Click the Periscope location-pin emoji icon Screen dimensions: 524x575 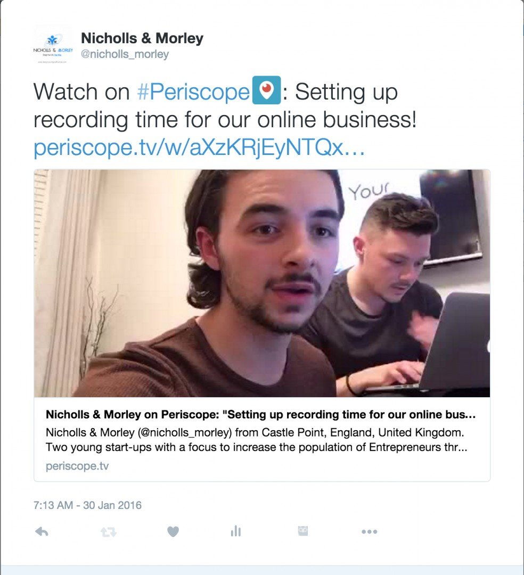(x=267, y=90)
